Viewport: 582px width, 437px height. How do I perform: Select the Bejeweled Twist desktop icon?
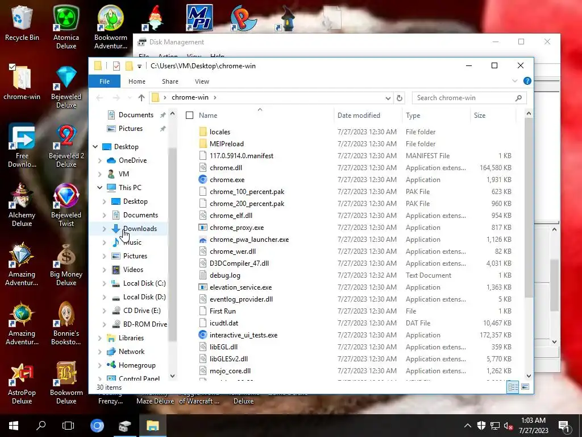(x=66, y=204)
